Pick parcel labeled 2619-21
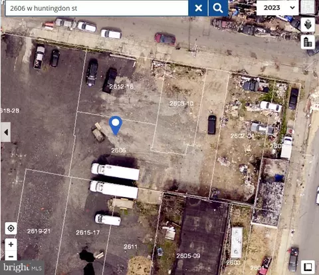This screenshot has height=275, width=319. [x=39, y=231]
